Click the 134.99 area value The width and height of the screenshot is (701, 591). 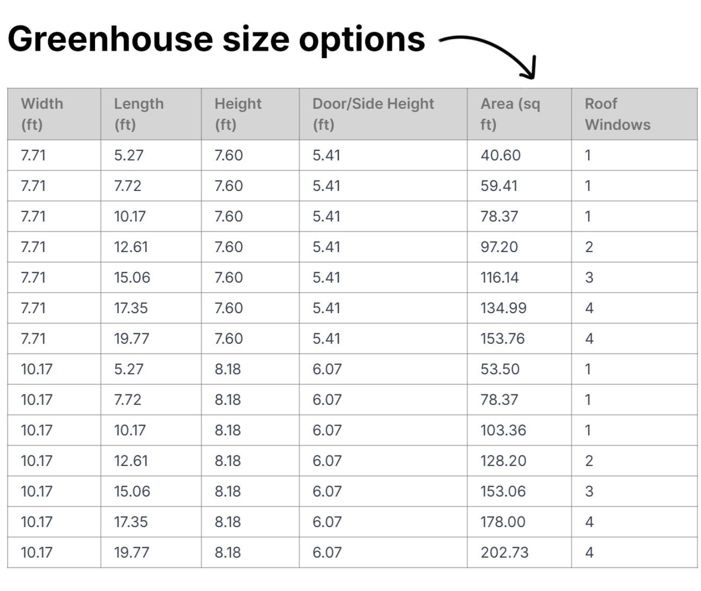coord(503,308)
